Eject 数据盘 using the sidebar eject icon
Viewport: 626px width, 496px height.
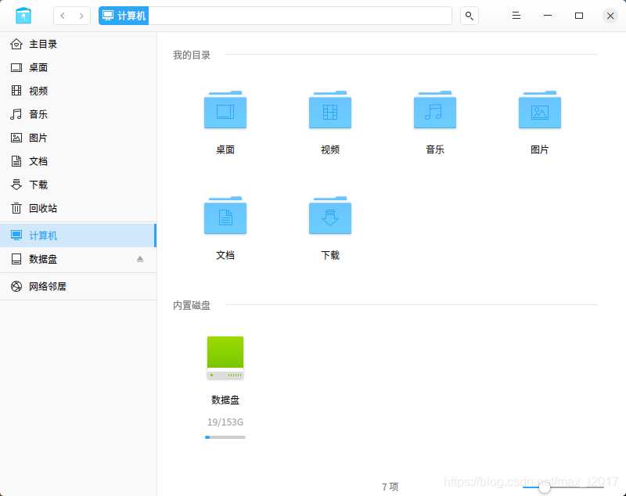[x=140, y=259]
